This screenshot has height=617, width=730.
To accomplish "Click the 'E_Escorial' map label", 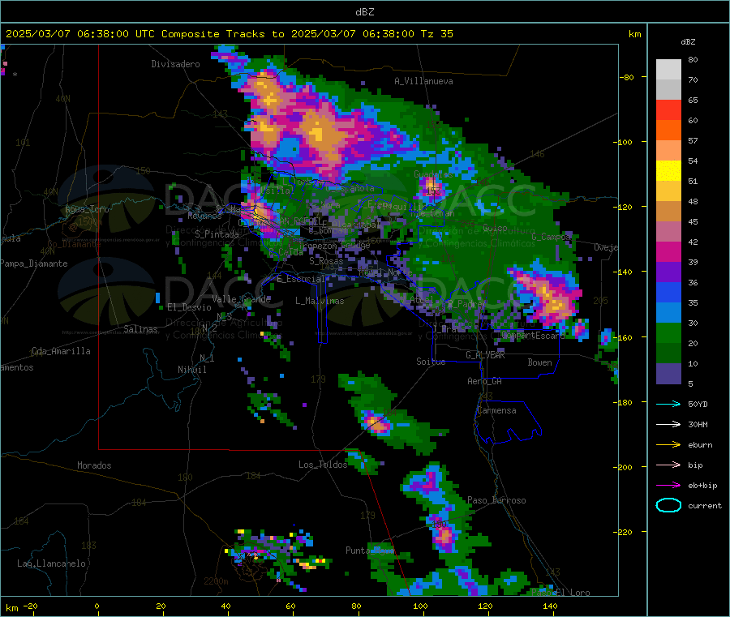I will 301,279.
